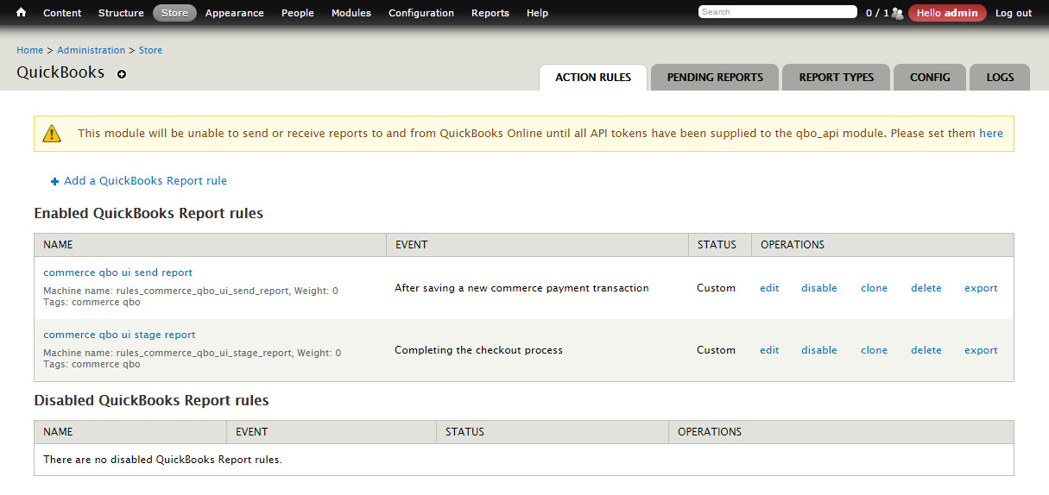Click the Hello admin user button

947,13
